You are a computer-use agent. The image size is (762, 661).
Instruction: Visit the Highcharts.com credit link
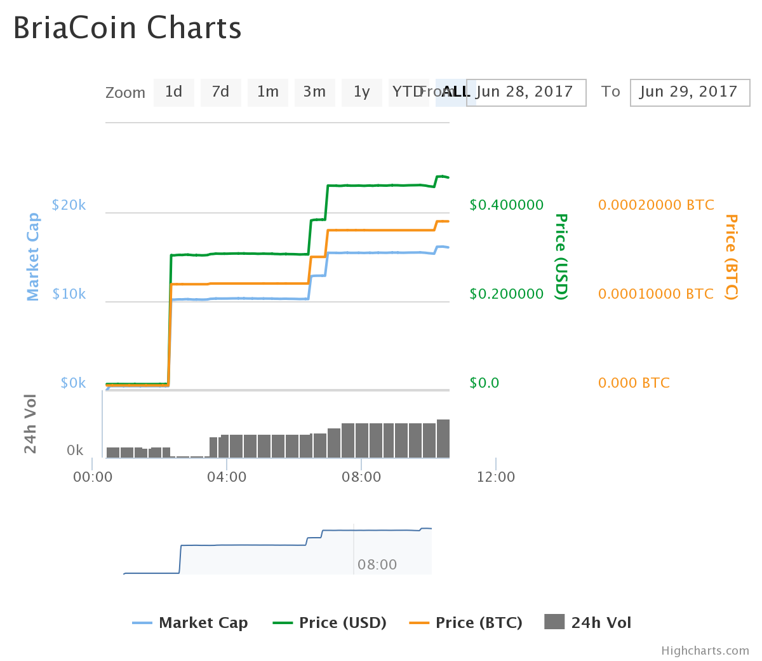point(704,650)
